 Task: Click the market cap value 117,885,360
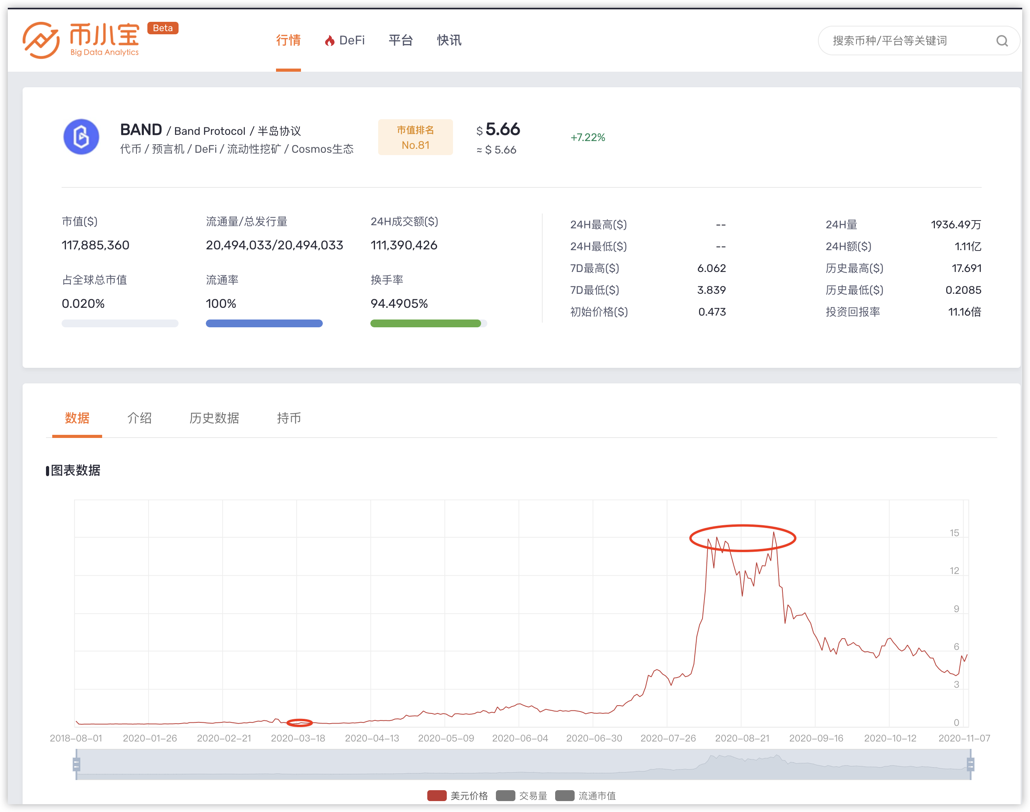pos(96,245)
